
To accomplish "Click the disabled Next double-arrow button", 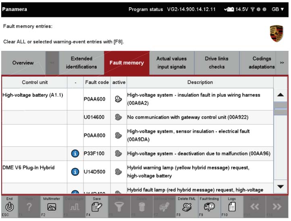I will coord(277,206).
